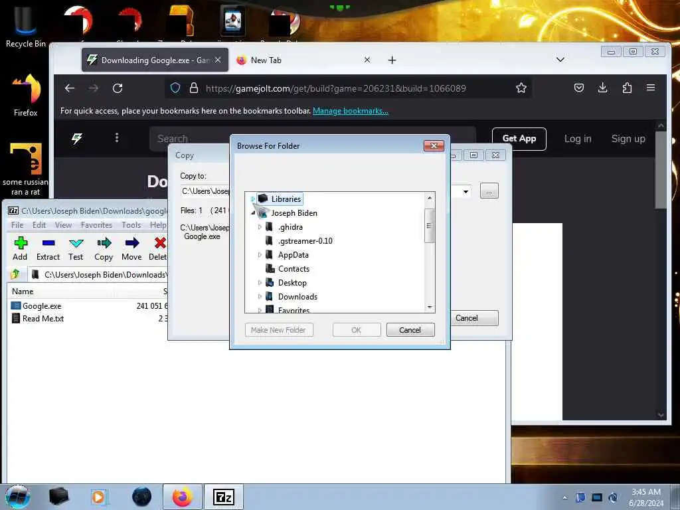The height and width of the screenshot is (510, 680).
Task: List all Firefox tabs chevron
Action: pyautogui.click(x=560, y=59)
